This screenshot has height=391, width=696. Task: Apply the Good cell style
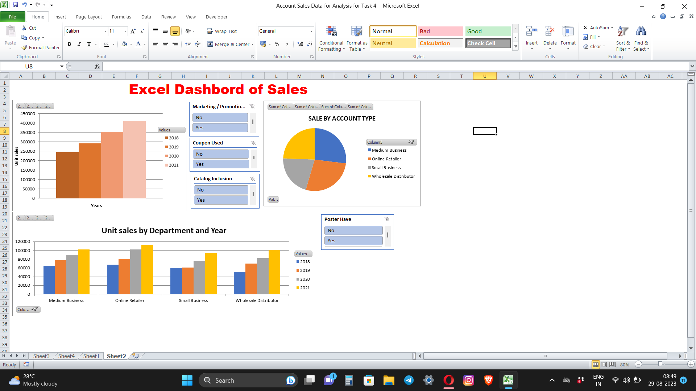point(488,31)
